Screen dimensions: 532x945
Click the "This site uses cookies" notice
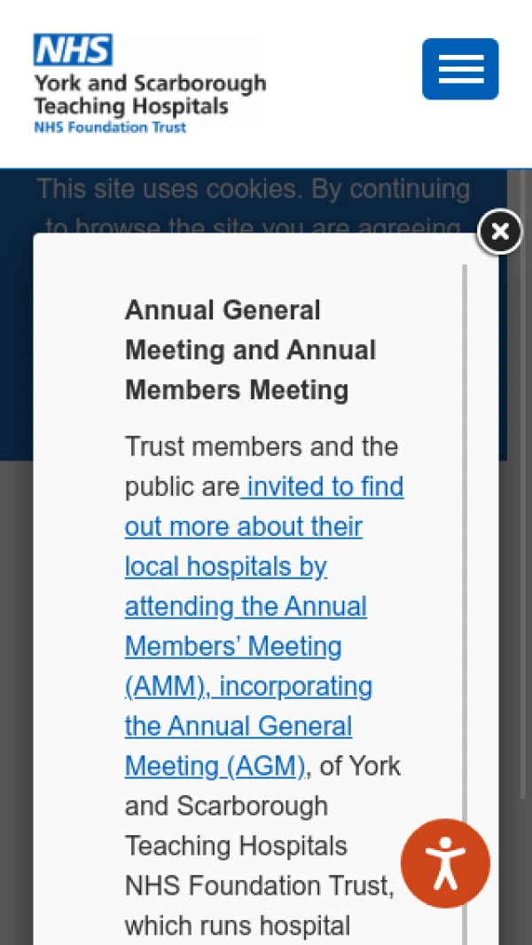(253, 189)
